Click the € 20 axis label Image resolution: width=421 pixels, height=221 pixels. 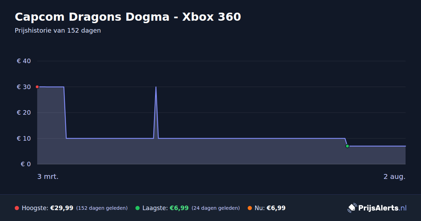pyautogui.click(x=24, y=113)
